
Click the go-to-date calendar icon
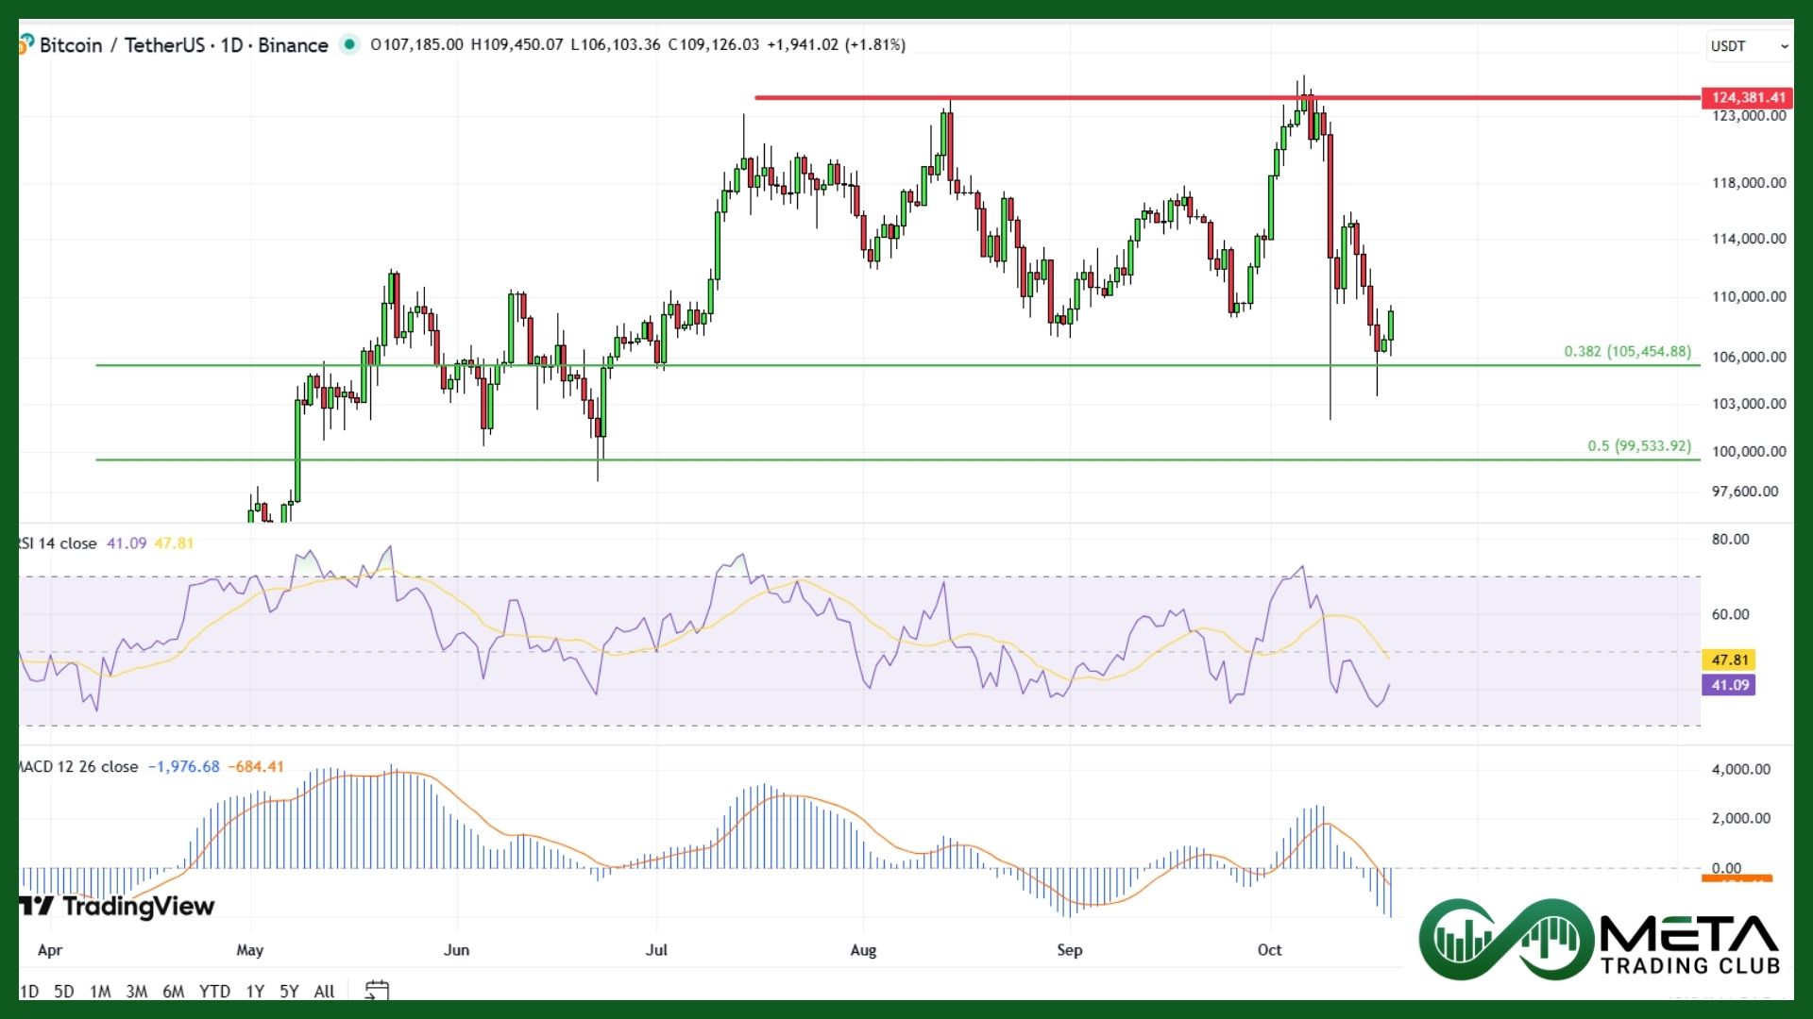tap(377, 991)
